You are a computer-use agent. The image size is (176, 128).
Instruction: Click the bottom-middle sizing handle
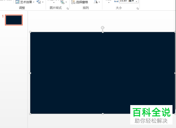103,114
